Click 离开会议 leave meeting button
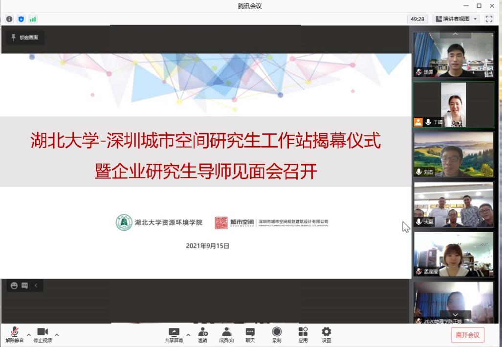502x347 pixels. coord(467,335)
